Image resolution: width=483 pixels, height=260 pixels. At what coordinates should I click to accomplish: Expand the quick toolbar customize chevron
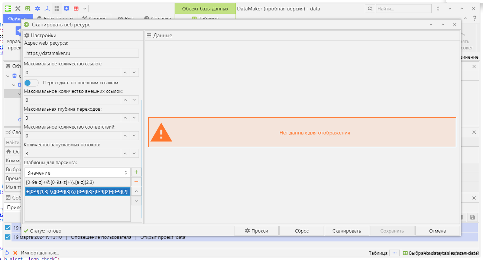point(85,8)
